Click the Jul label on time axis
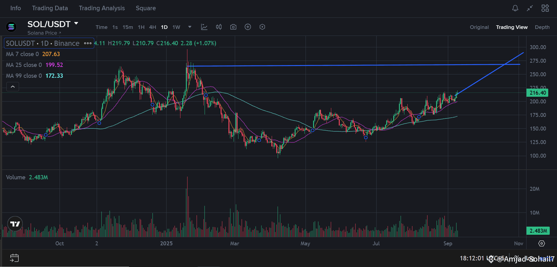Viewport: 557px width, 267px height. (x=376, y=243)
